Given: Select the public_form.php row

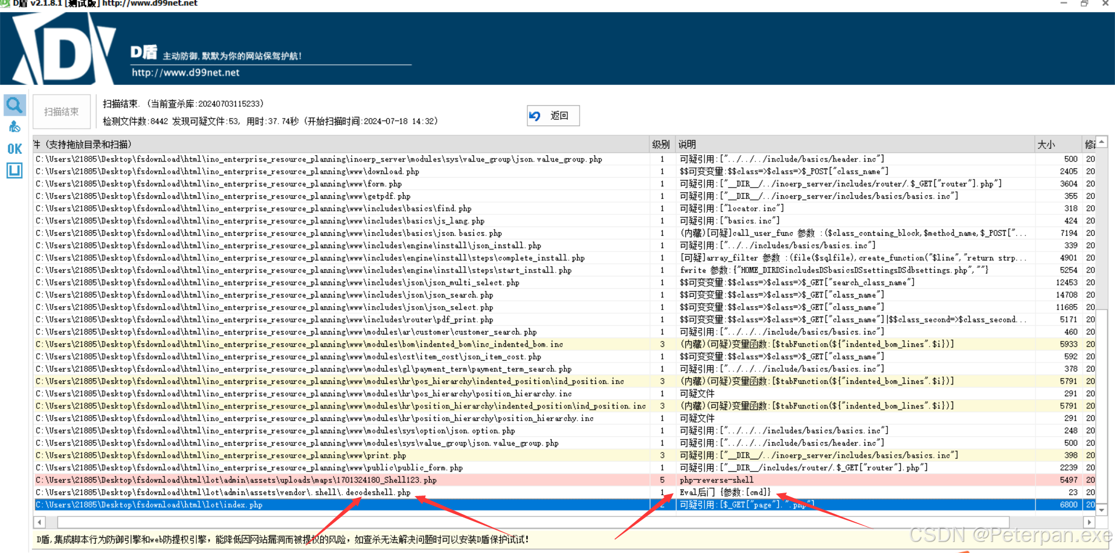Looking at the screenshot, I should [564, 468].
